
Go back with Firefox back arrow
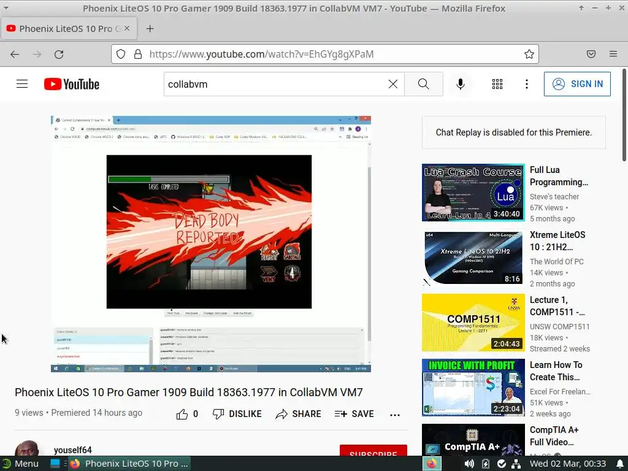15,54
